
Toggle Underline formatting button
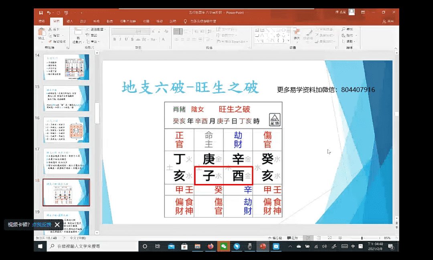126,39
